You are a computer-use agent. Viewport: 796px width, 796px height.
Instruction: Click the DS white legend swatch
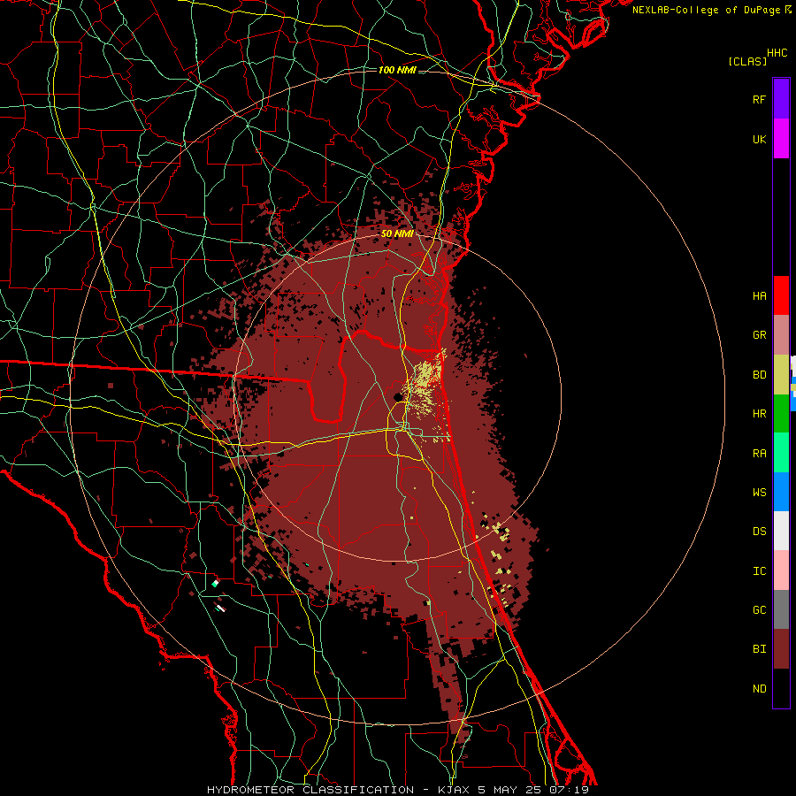[781, 531]
